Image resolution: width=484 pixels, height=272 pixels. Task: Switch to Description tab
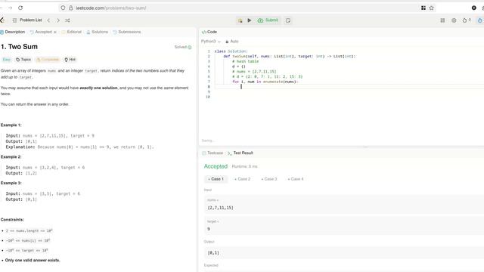point(13,32)
